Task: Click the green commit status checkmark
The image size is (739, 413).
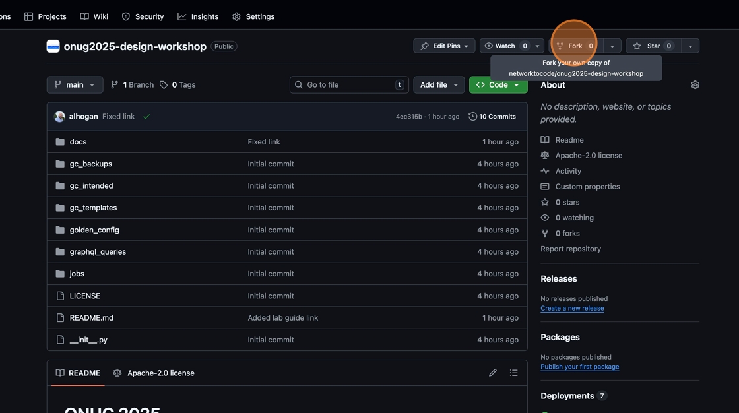Action: pyautogui.click(x=146, y=117)
